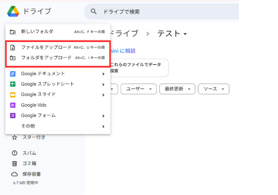
Task: Click the Google ドキュメント icon
Action: 13,74
